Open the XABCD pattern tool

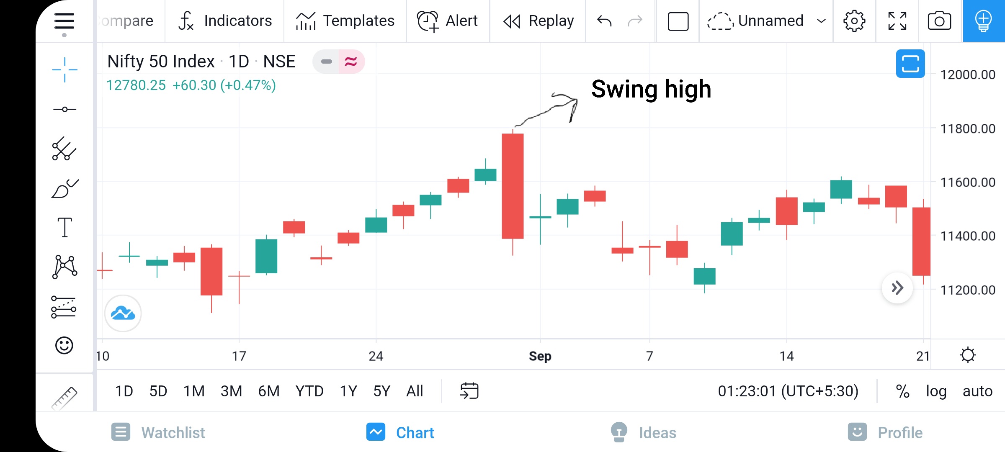64,267
